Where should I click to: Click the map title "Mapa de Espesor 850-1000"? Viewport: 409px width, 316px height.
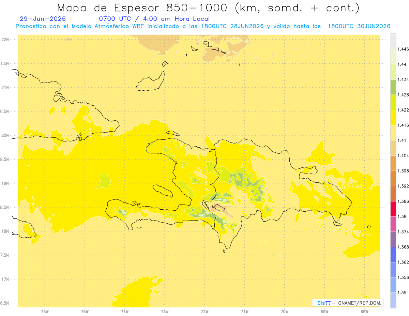tap(143, 8)
